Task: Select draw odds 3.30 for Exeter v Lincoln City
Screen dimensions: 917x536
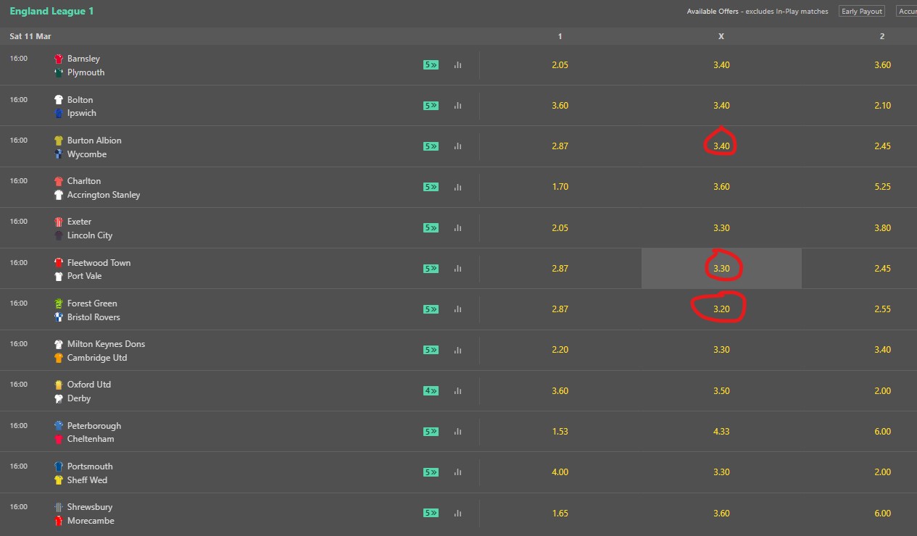Action: click(721, 228)
